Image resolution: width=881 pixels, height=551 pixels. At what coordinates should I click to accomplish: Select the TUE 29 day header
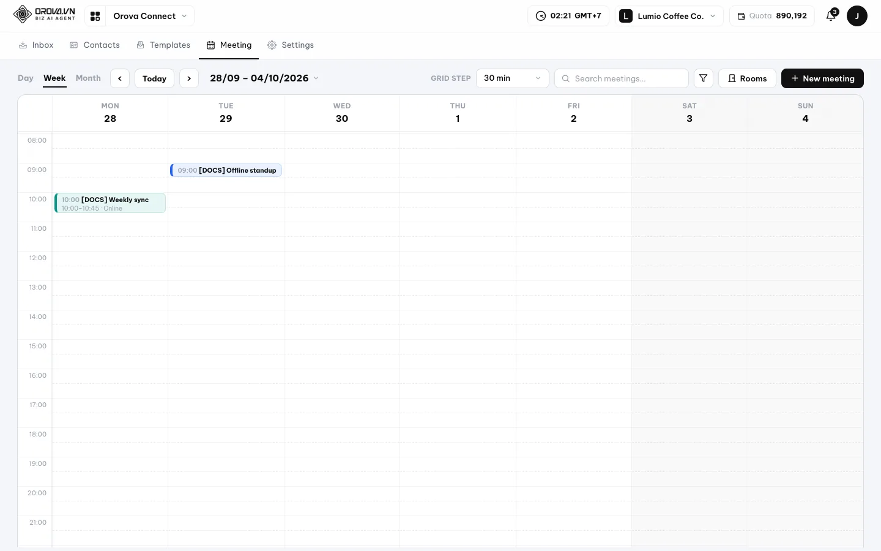(226, 113)
